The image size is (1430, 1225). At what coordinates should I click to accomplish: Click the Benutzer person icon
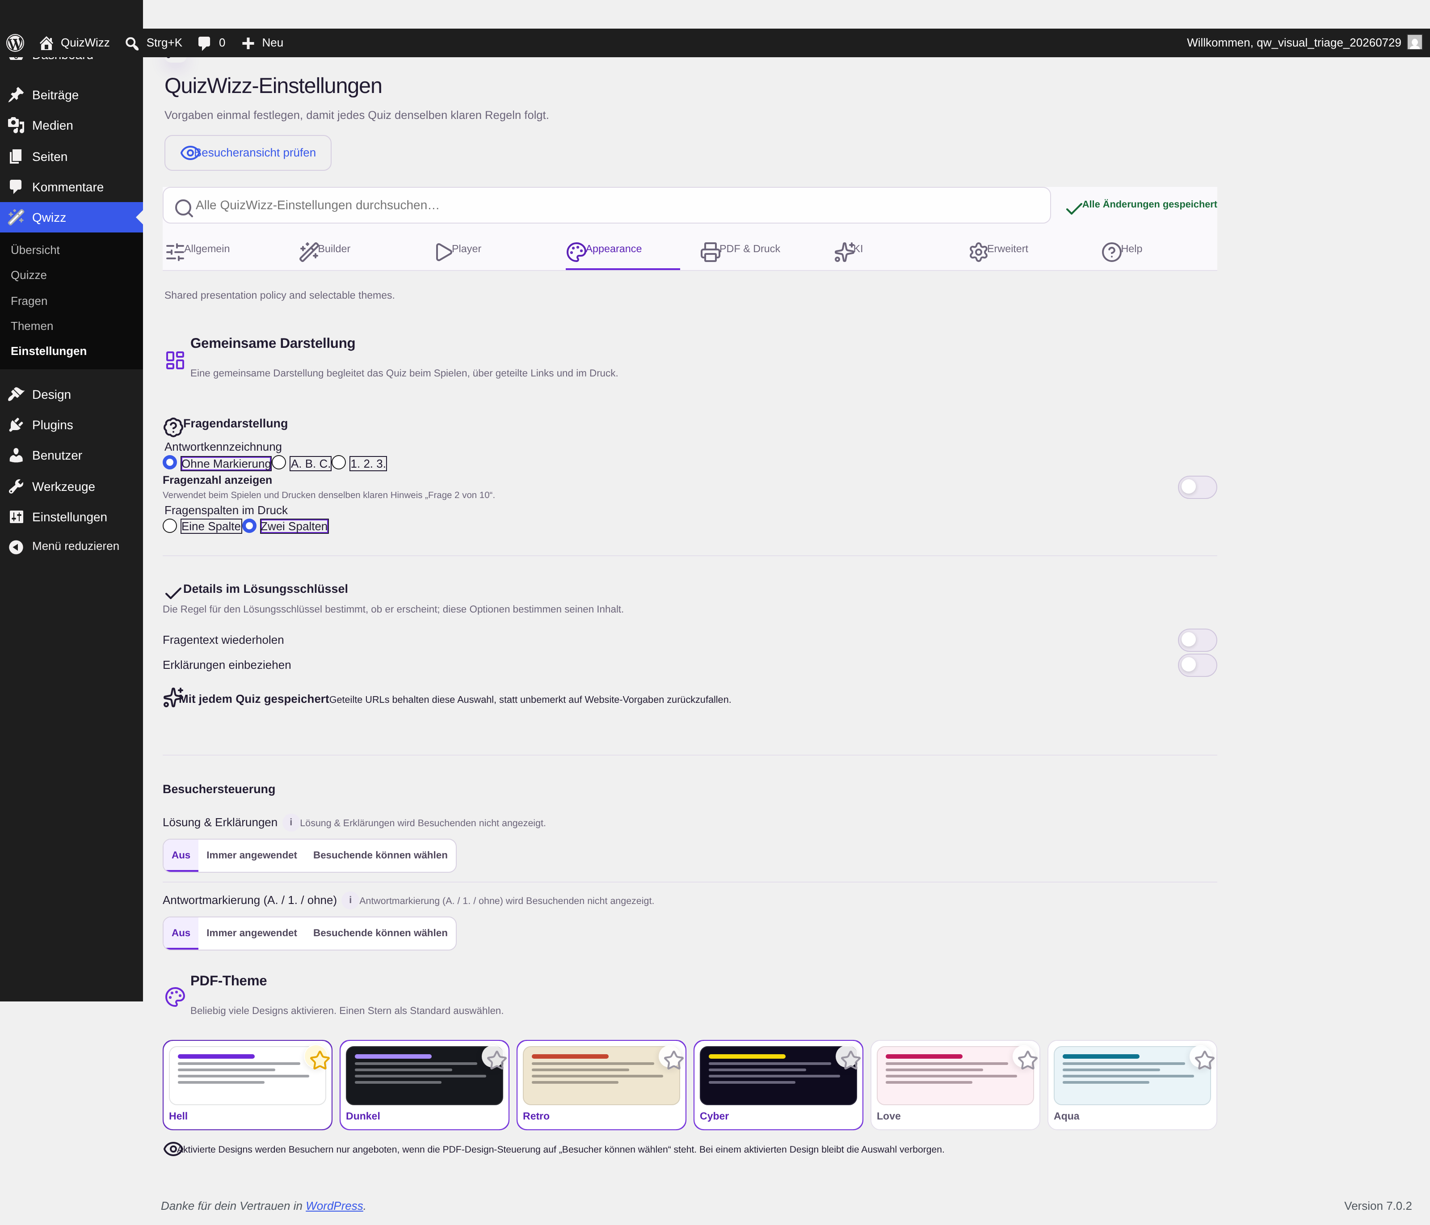point(16,455)
